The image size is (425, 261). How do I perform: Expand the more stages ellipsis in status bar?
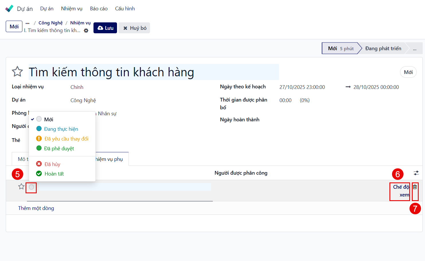coord(414,49)
